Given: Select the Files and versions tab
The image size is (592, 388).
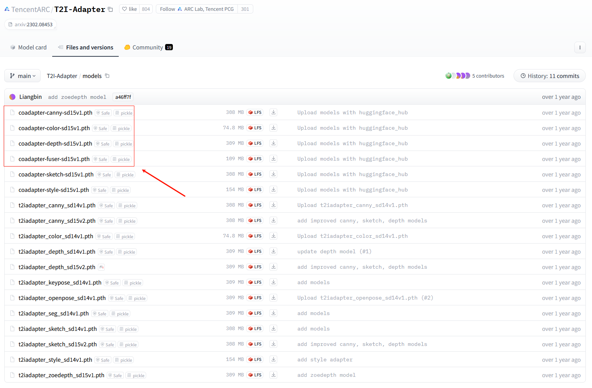Looking at the screenshot, I should click(85, 47).
